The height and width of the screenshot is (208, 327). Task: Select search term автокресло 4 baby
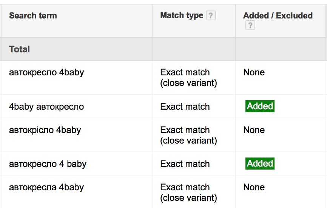click(48, 164)
